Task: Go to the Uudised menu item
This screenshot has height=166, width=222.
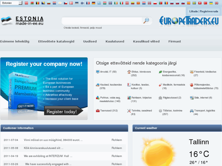Action: click(x=90, y=41)
